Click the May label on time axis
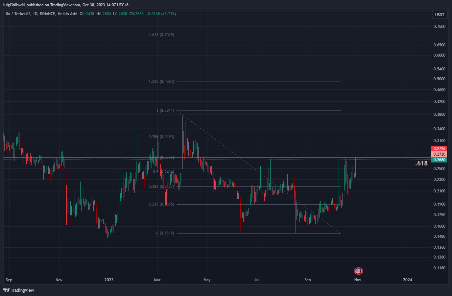This screenshot has height=296, width=452. [207, 280]
